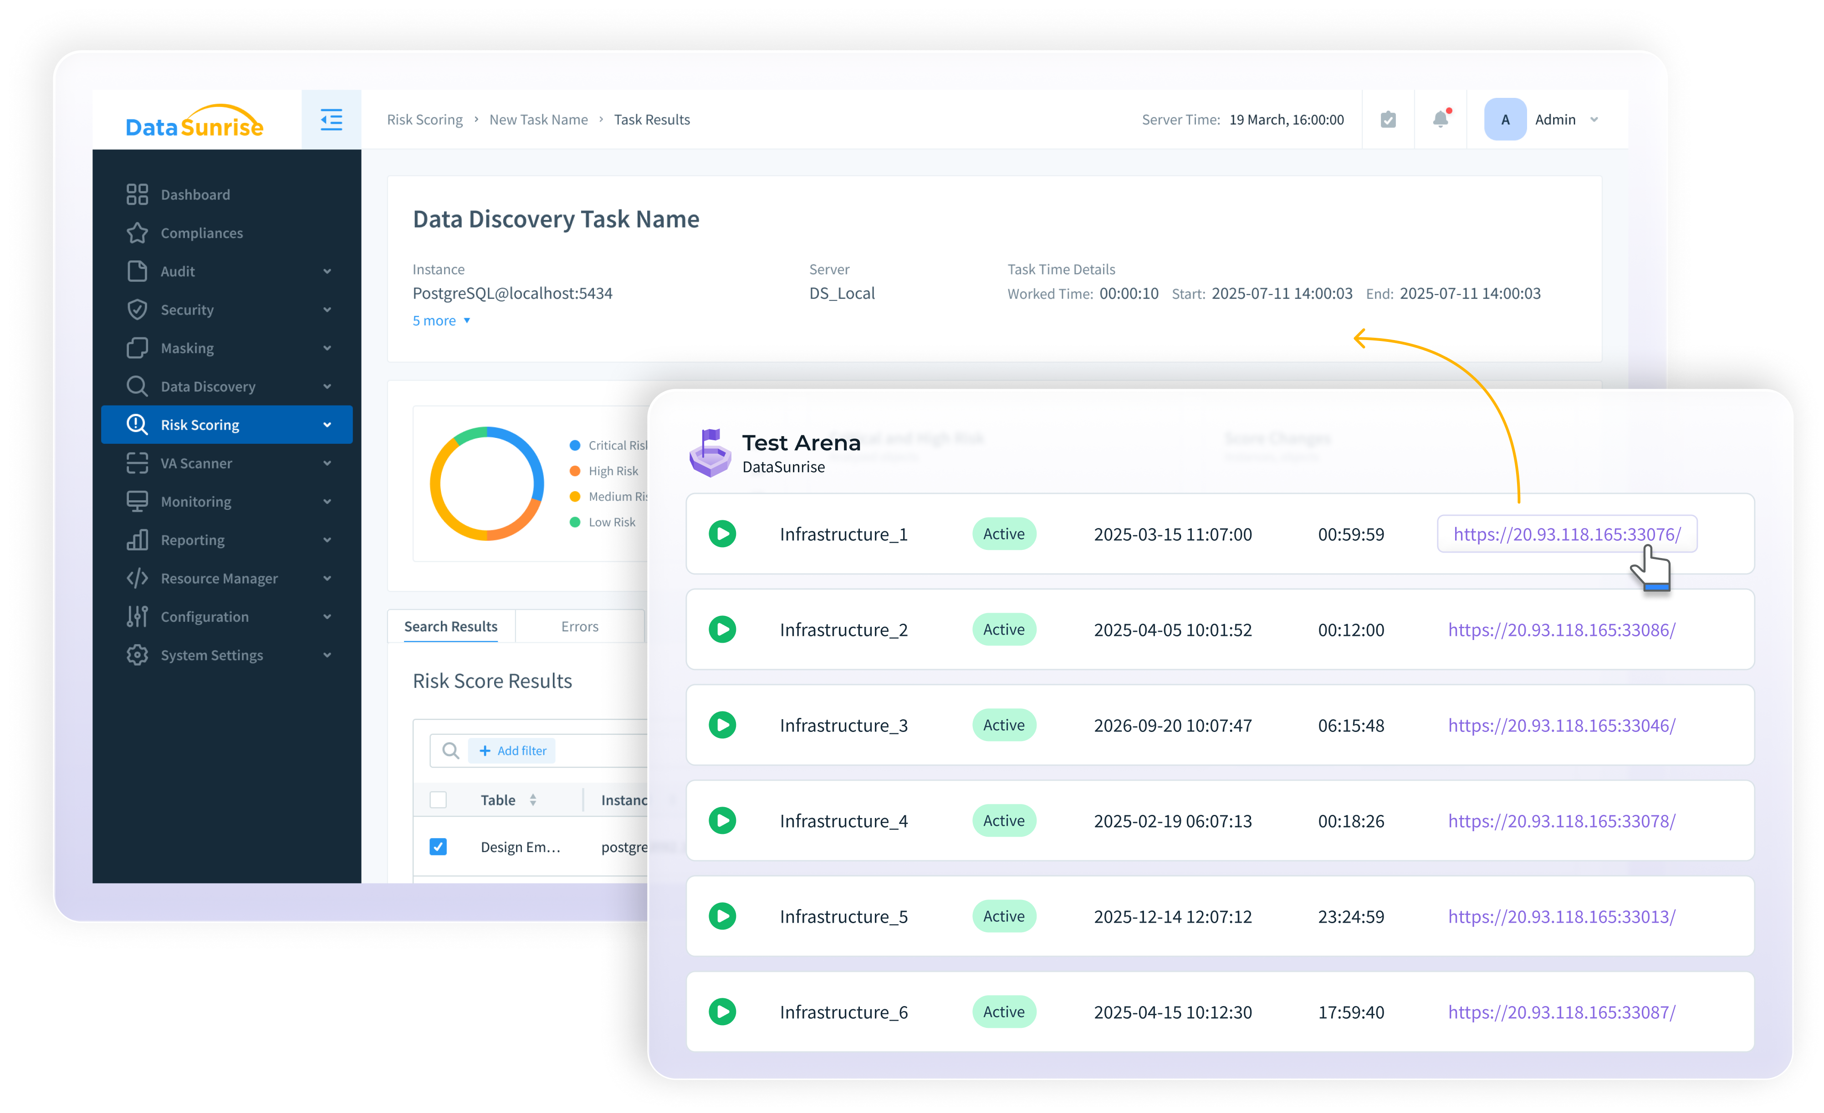
Task: Click the sidebar collapse menu icon
Action: (331, 119)
